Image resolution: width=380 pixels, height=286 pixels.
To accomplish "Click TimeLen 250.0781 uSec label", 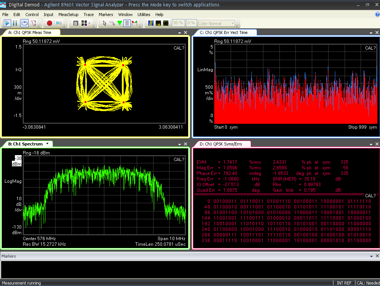I will pos(160,244).
